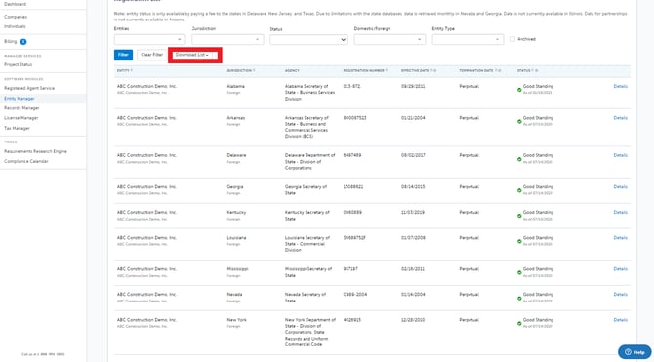This screenshot has width=654, height=362.
Task: Open the Companies sidebar item
Action: [x=16, y=17]
